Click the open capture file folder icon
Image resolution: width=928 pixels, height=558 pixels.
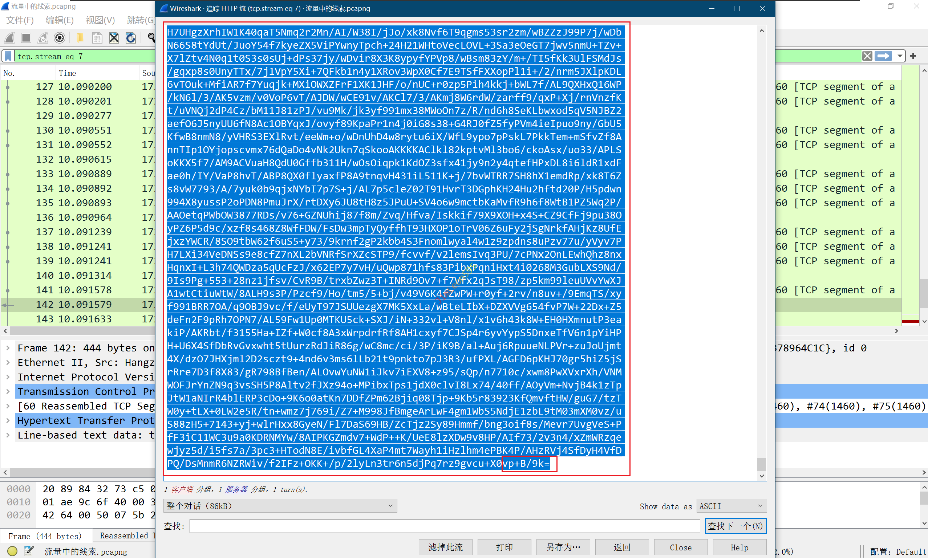(x=80, y=38)
